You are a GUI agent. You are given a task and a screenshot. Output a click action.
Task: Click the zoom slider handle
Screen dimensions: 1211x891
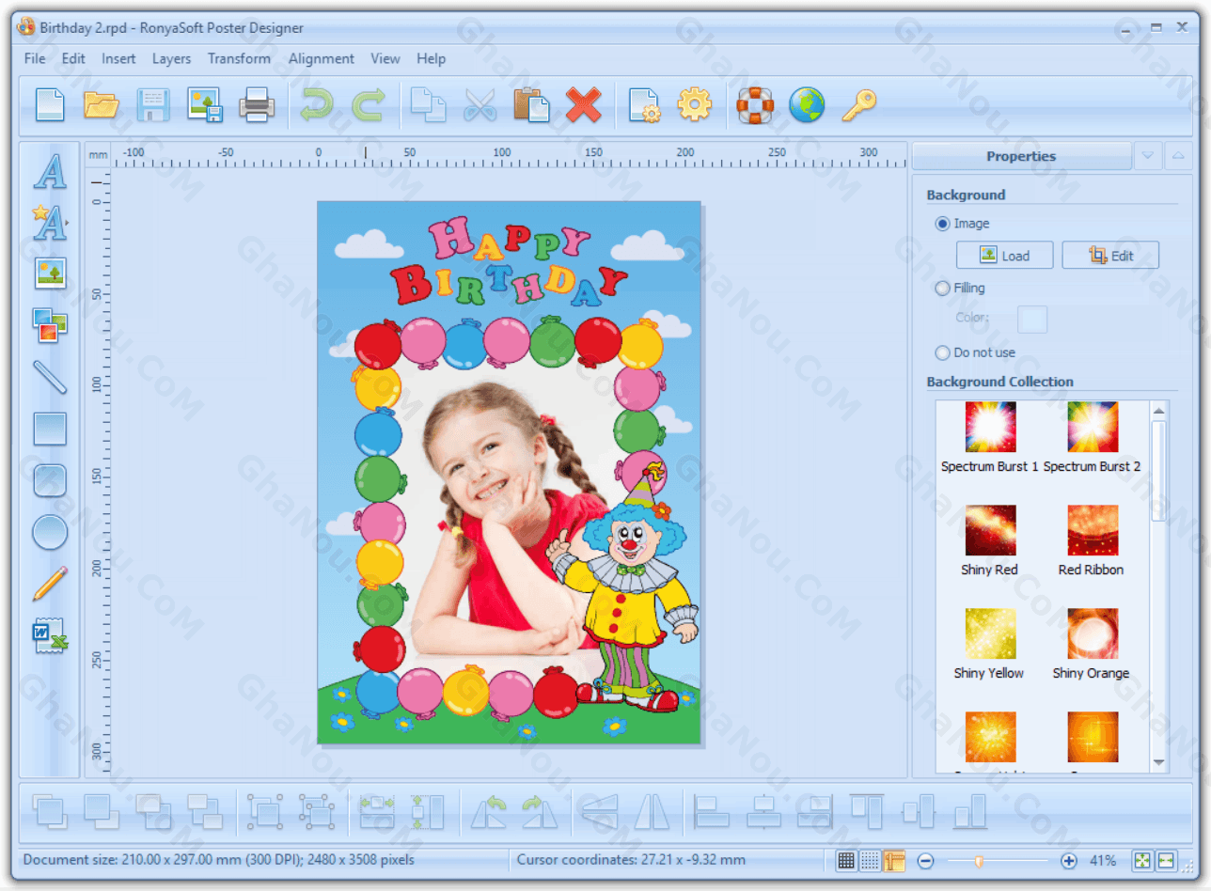point(979,861)
